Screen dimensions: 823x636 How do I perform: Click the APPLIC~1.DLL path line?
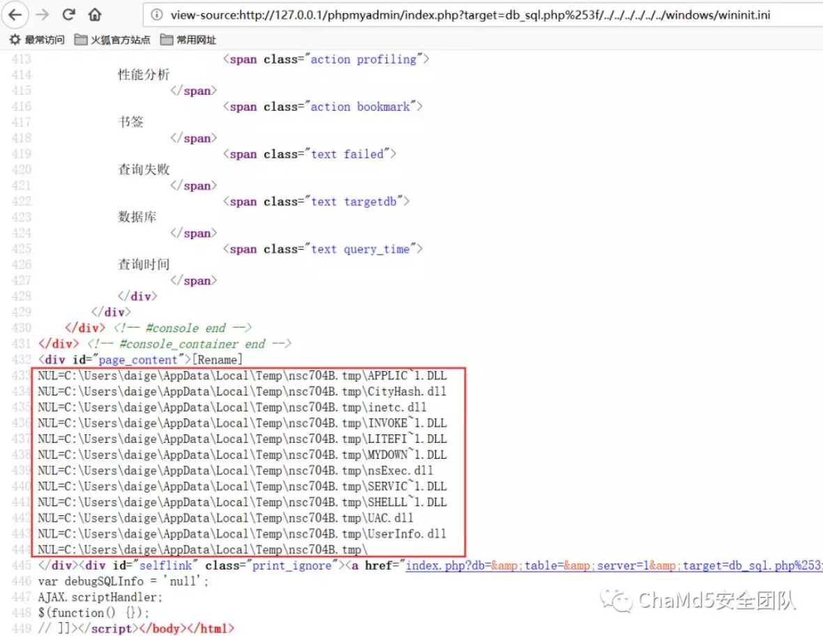tap(243, 376)
